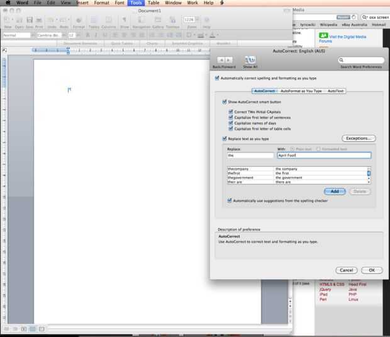
Task: Click the Print icon in Word toolbar
Action: (39, 20)
